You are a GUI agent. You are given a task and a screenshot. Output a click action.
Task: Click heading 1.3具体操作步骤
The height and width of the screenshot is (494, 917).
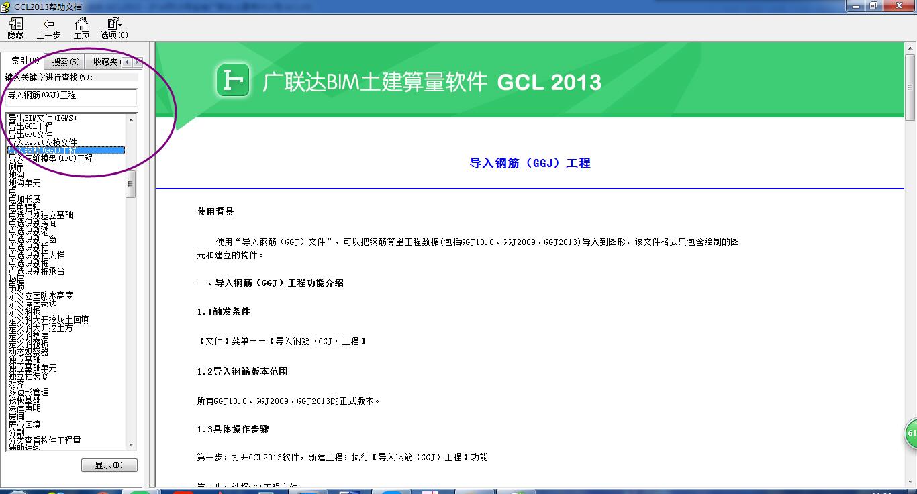(x=233, y=429)
